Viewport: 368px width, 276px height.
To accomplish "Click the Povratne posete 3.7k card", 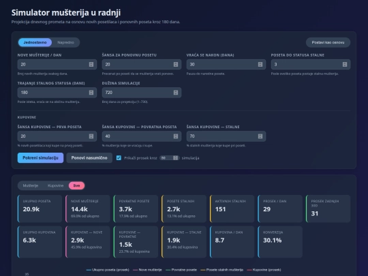I will pos(136,209).
